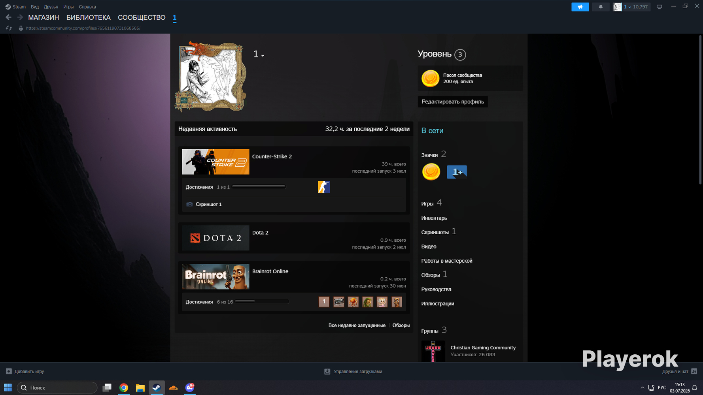
Task: Click the Christian Gaming Community group thumbnail
Action: tap(433, 352)
